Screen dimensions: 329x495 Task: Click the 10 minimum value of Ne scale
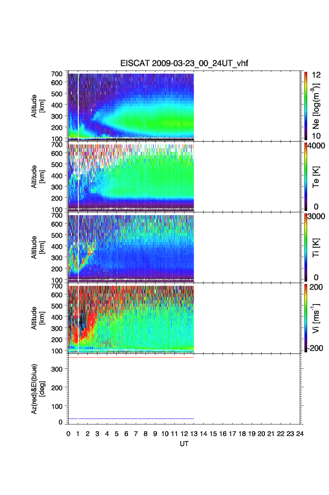point(316,136)
